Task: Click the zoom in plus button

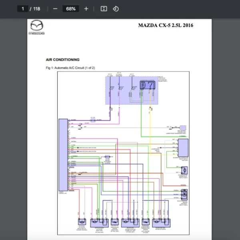Action: (86, 9)
